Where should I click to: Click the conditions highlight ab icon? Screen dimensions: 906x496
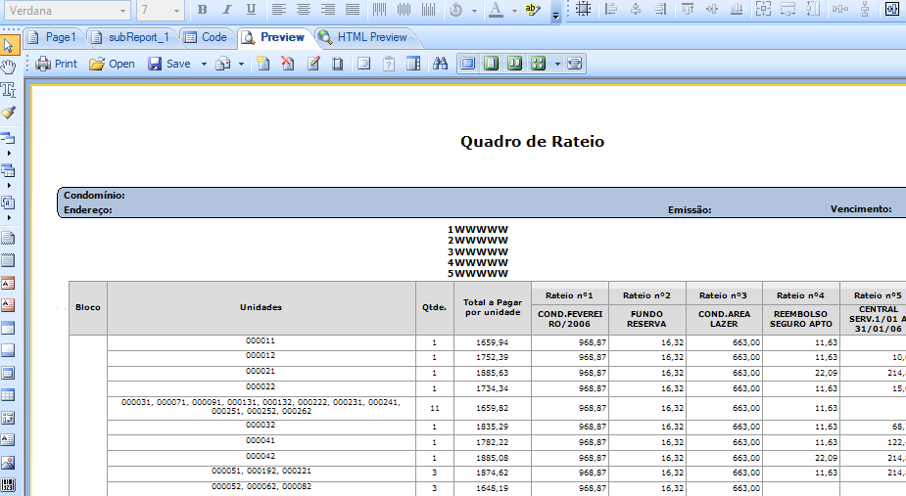(533, 9)
